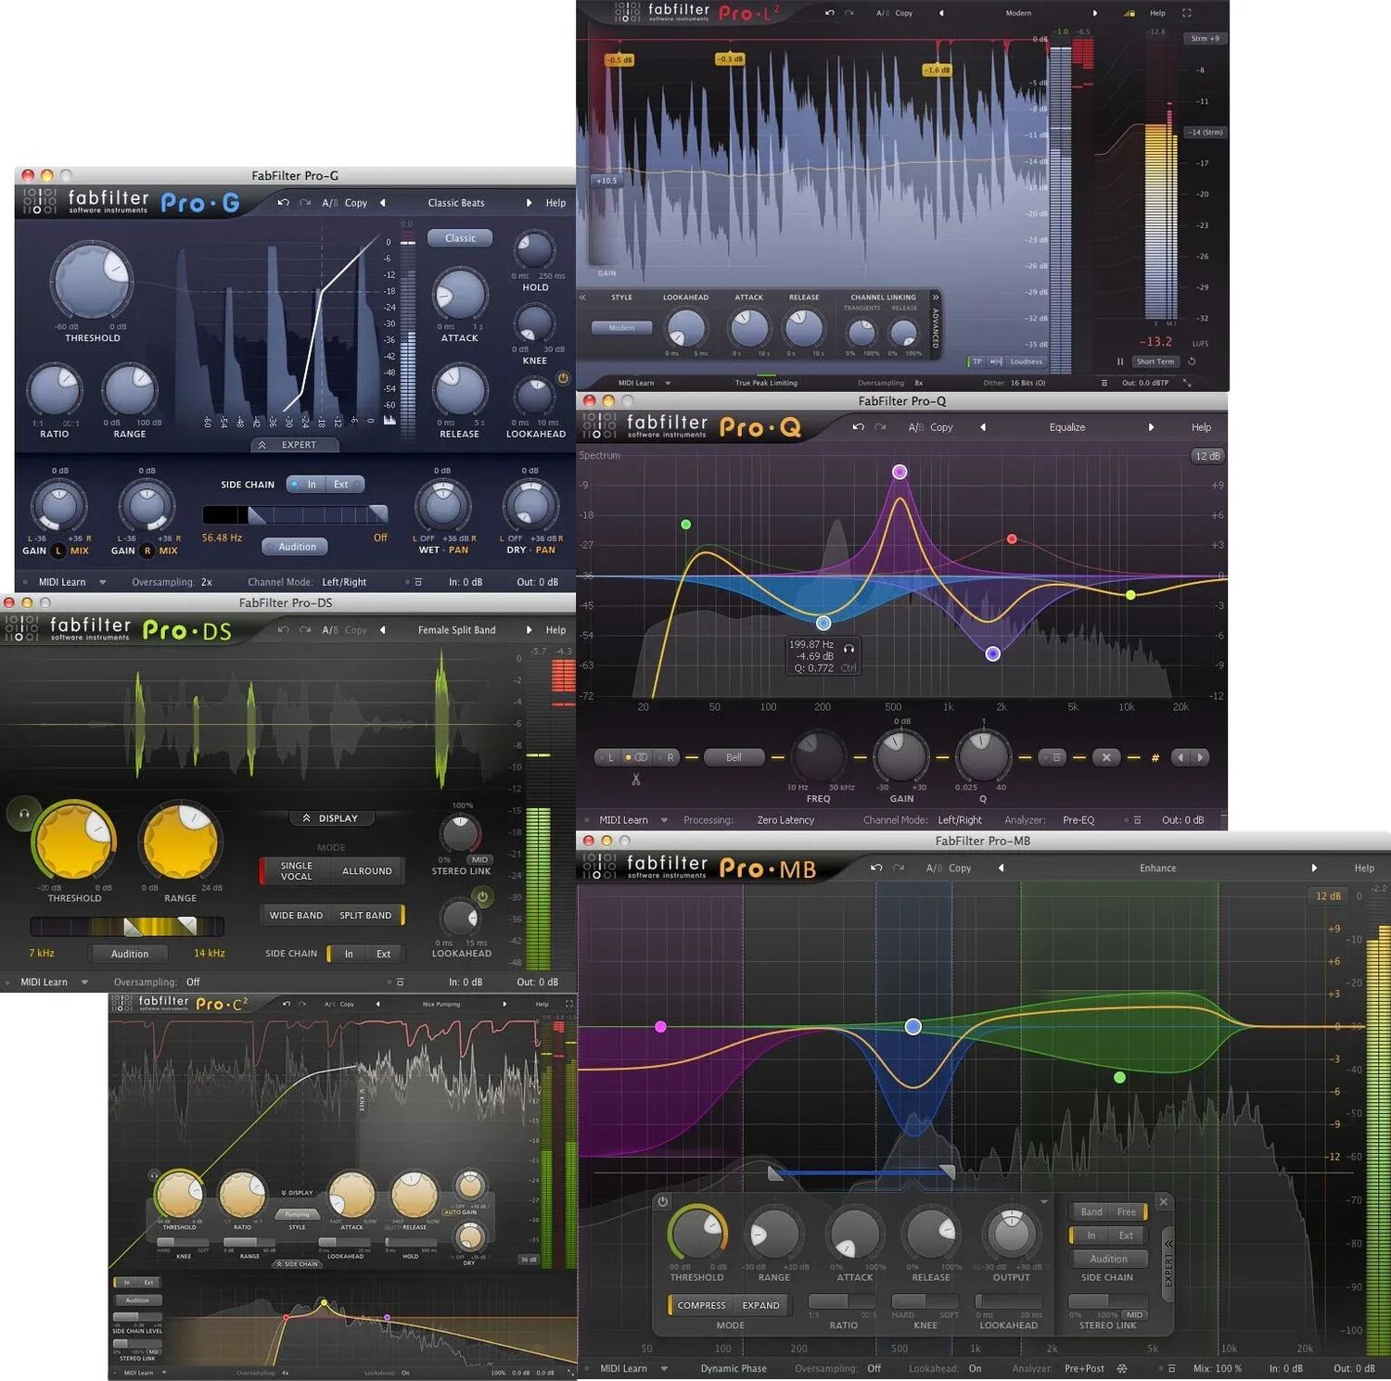Screen dimensions: 1391x1381
Task: Open Help menu in Pro-MB
Action: (x=1364, y=868)
